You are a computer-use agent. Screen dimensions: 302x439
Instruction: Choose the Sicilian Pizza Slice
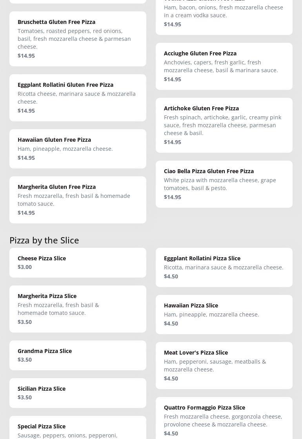[x=78, y=393]
